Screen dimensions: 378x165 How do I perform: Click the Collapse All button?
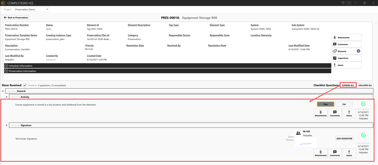pos(365,85)
